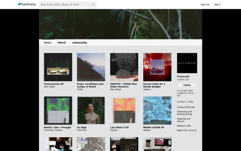Click the I Jus Want U EP title

point(119,127)
